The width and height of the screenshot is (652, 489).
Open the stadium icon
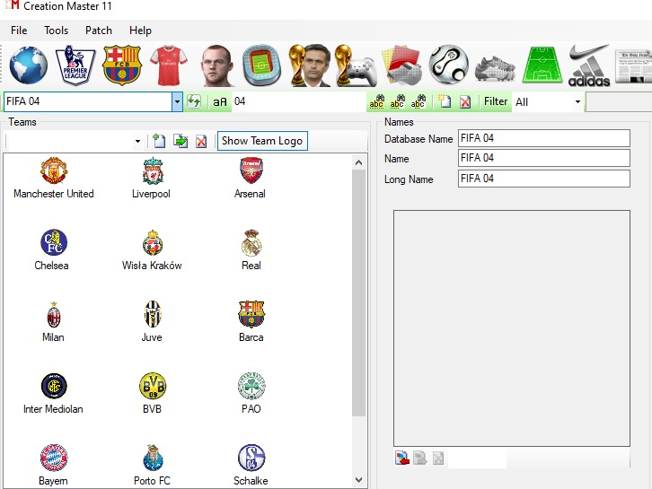click(262, 65)
